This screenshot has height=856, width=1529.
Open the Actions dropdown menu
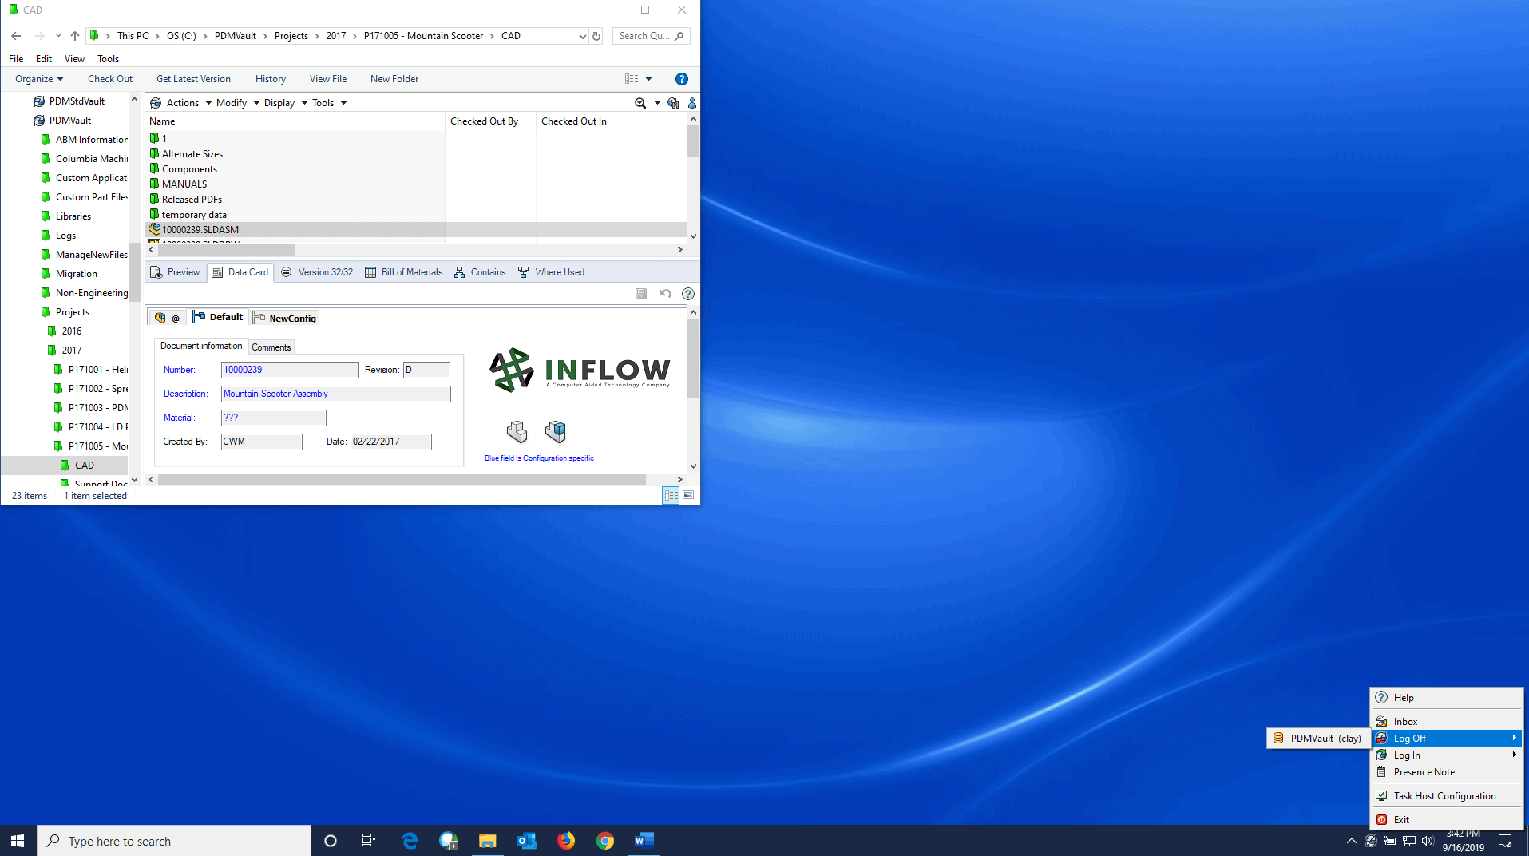189,103
